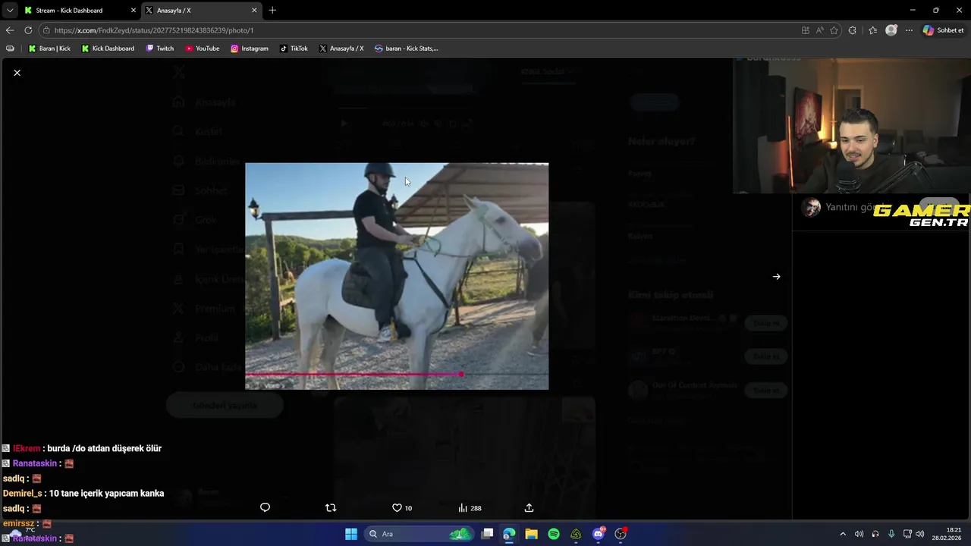Open the favorites list icon

click(872, 30)
